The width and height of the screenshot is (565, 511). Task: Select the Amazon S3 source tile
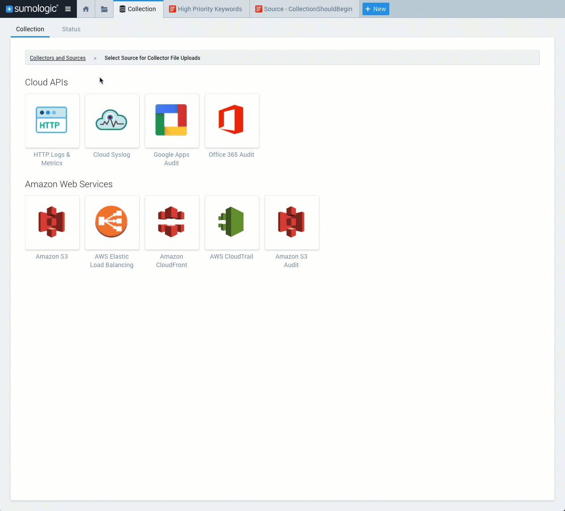point(52,222)
